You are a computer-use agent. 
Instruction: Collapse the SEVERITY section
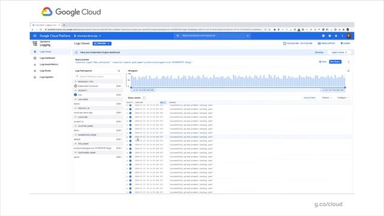(x=76, y=91)
